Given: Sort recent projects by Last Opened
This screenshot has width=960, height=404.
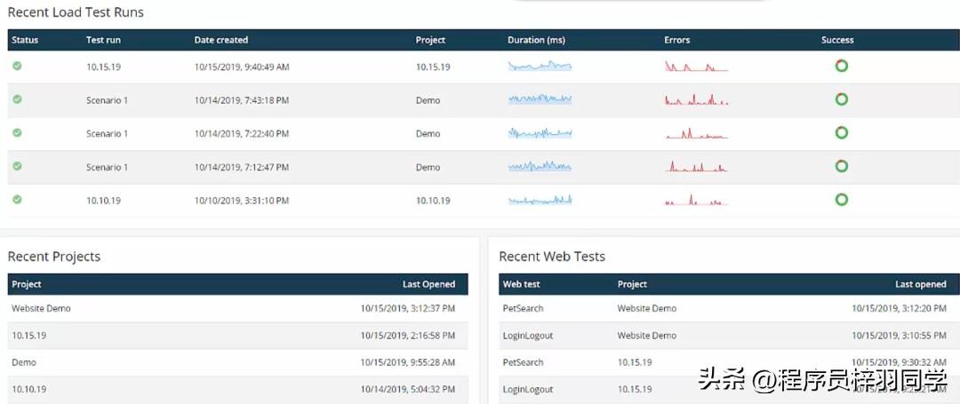Looking at the screenshot, I should tap(428, 284).
